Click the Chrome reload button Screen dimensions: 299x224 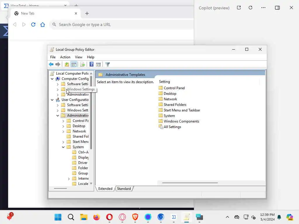tap(33, 24)
